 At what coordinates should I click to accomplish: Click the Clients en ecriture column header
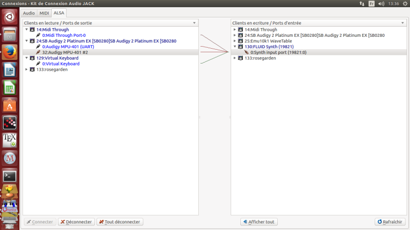tap(319, 23)
